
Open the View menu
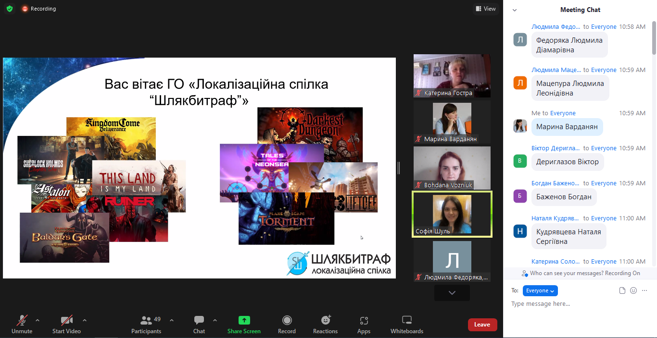485,9
